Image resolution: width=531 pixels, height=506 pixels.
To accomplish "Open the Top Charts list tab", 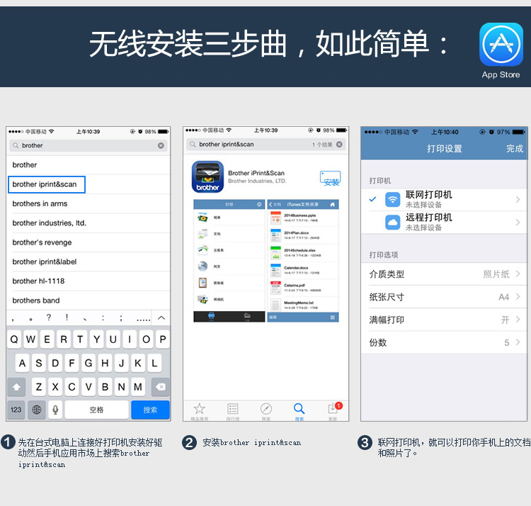I will [233, 411].
